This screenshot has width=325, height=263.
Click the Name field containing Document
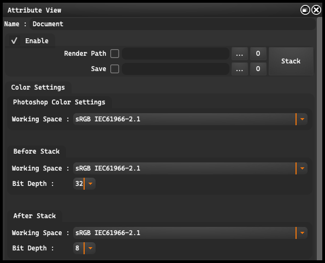(173, 24)
